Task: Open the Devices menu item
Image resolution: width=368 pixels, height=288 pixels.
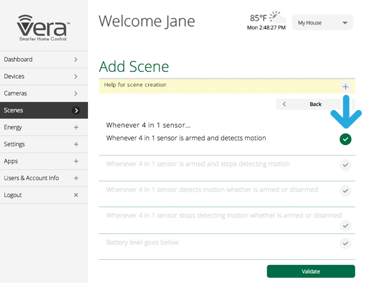Action: pyautogui.click(x=44, y=77)
